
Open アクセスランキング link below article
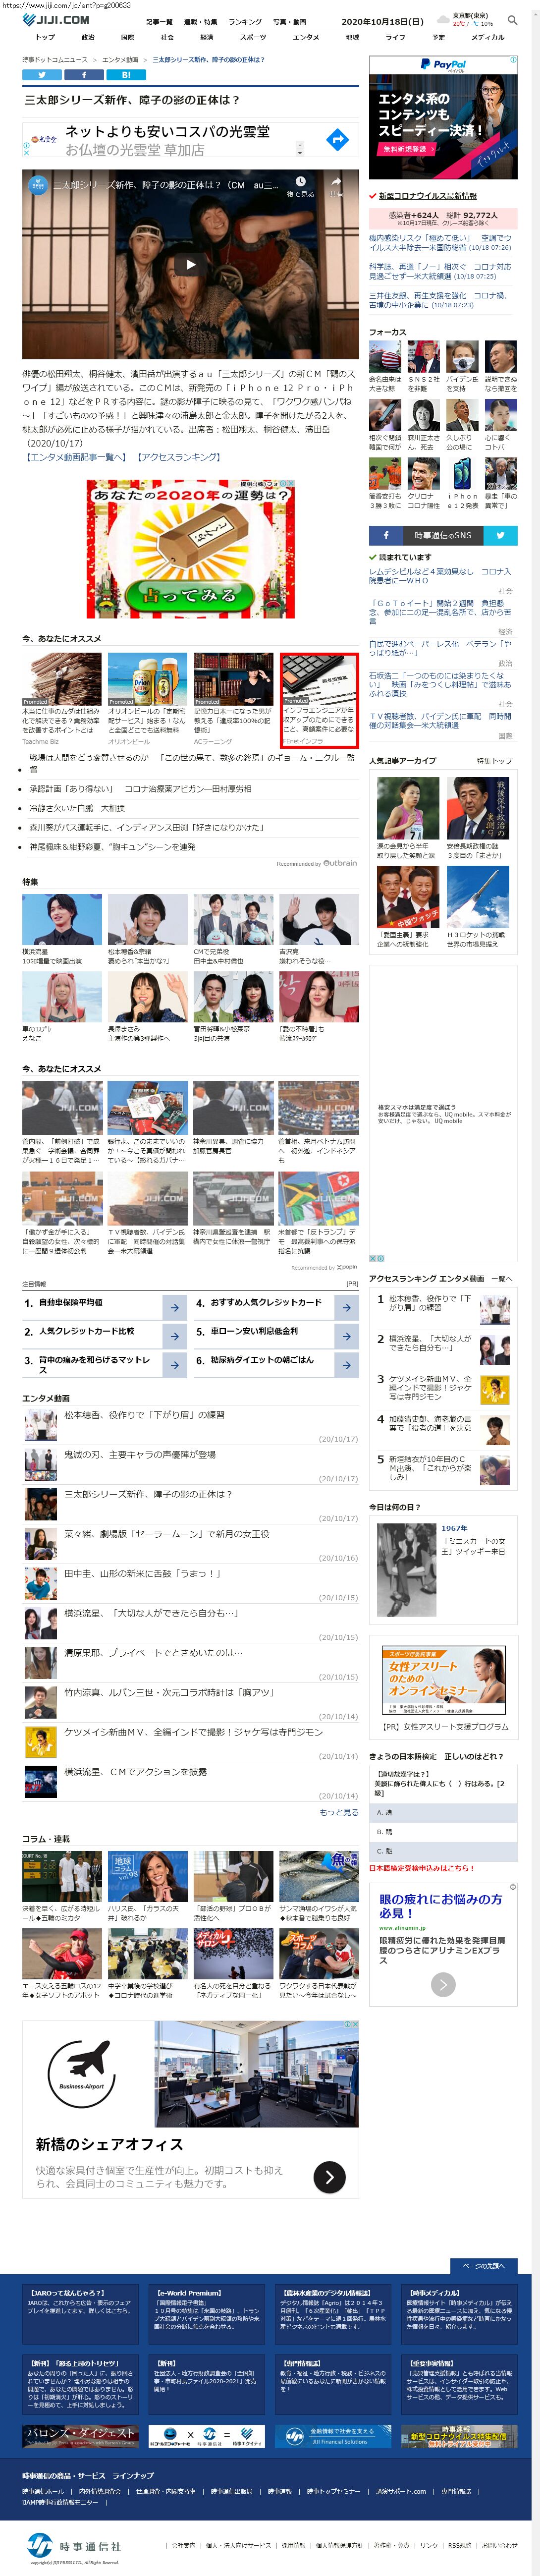coord(178,456)
